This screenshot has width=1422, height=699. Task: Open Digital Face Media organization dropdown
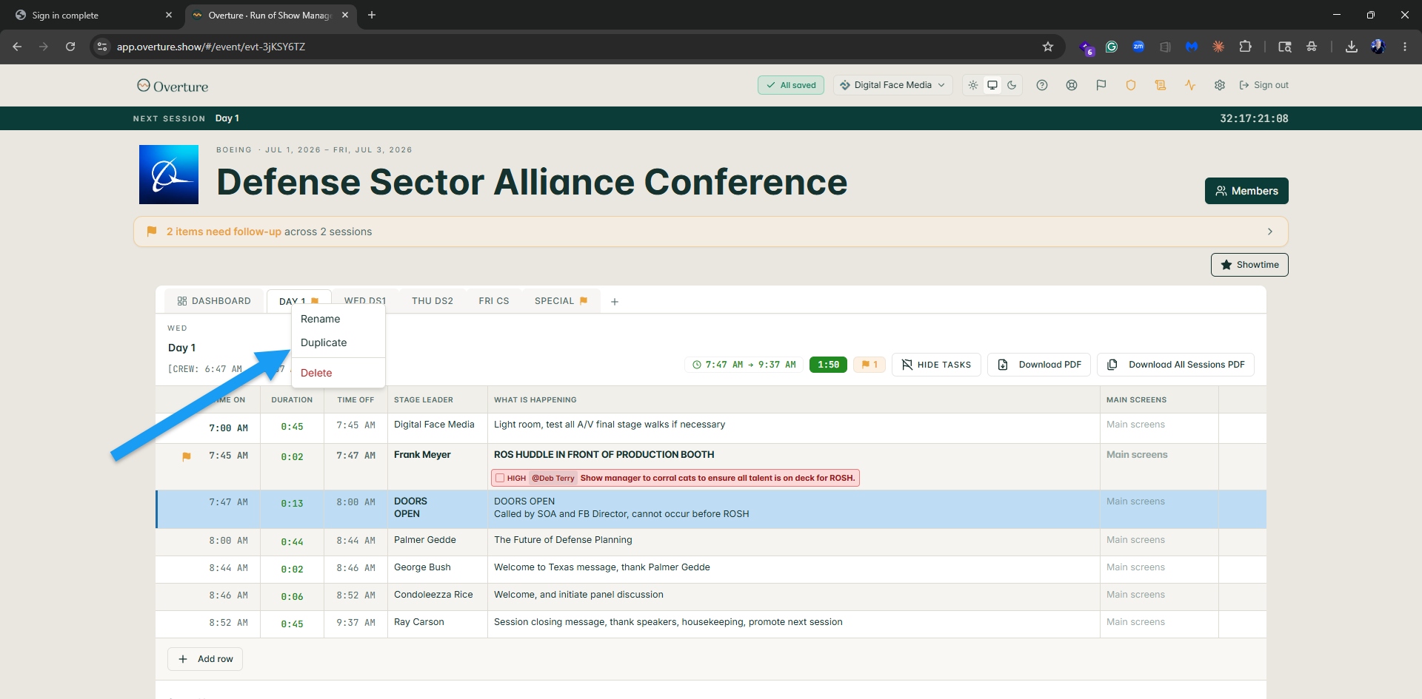pos(892,85)
